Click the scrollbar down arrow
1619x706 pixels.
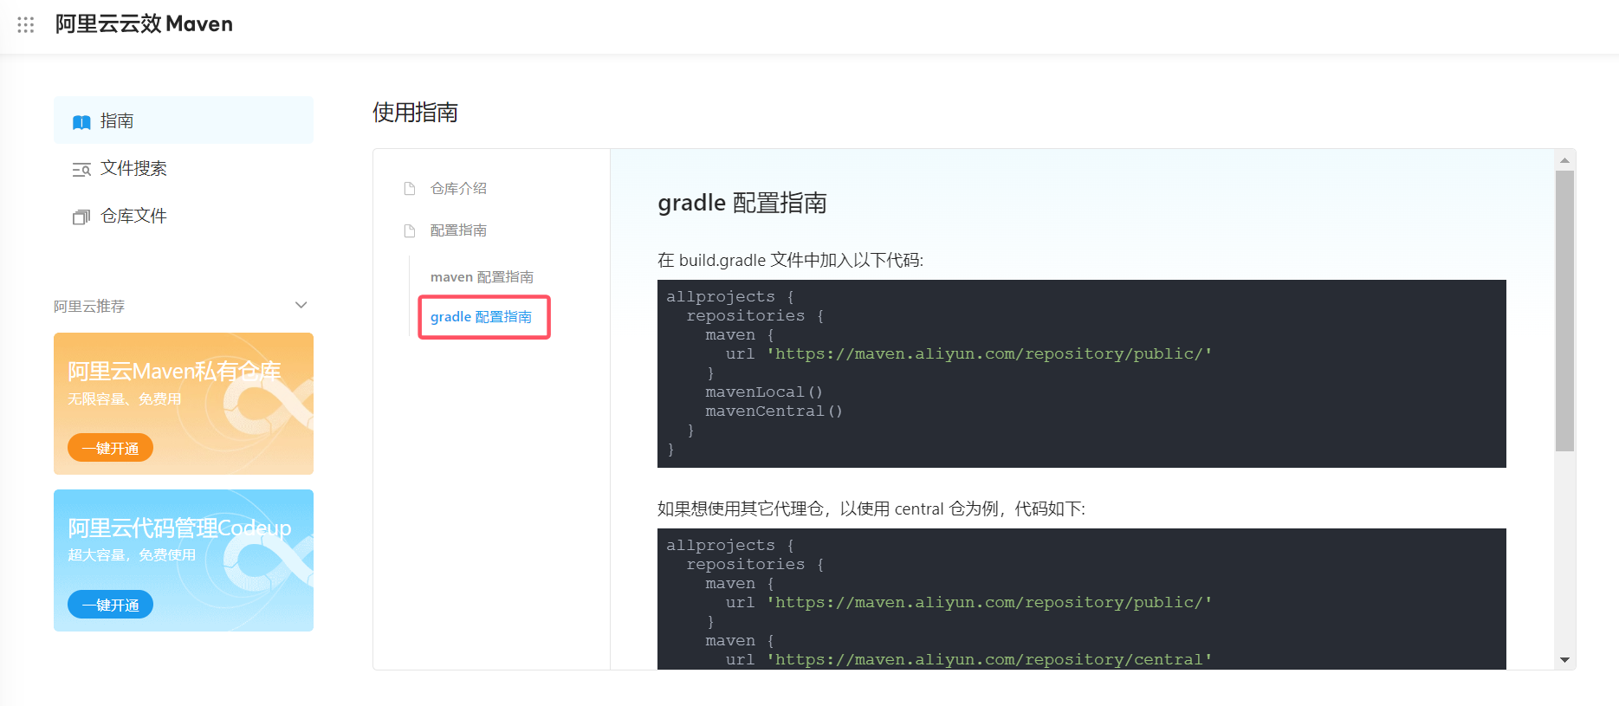(x=1564, y=660)
